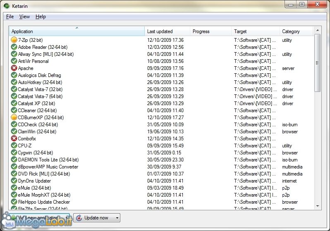Click the Progress column header
Image resolution: width=330 pixels, height=231 pixels.
(210, 31)
